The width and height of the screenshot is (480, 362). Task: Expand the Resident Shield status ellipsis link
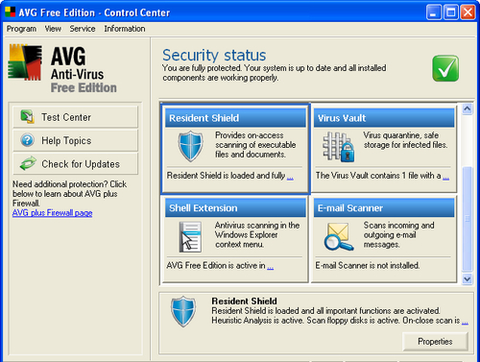click(x=290, y=177)
